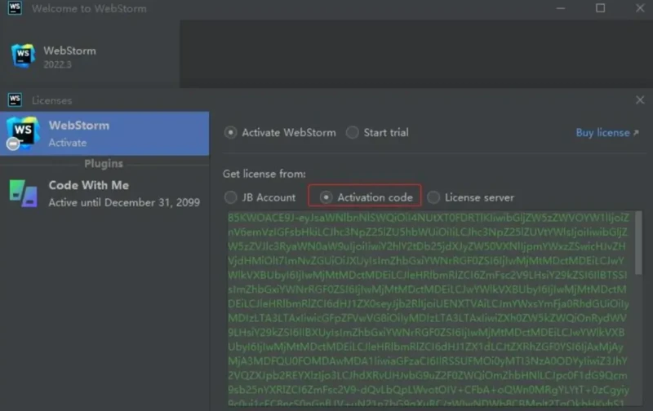Maximize the Welcome to WebStorm window
Viewport: 653px width, 411px height.
pyautogui.click(x=601, y=8)
